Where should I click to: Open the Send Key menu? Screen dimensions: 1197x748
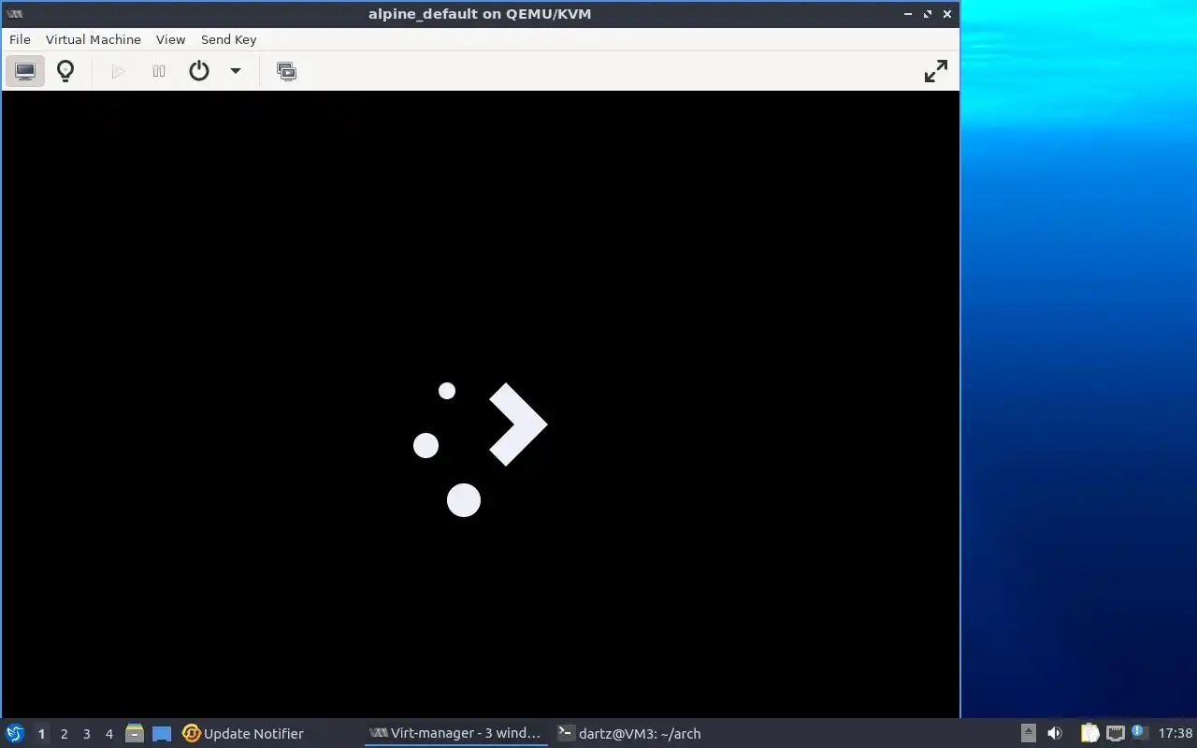point(228,39)
